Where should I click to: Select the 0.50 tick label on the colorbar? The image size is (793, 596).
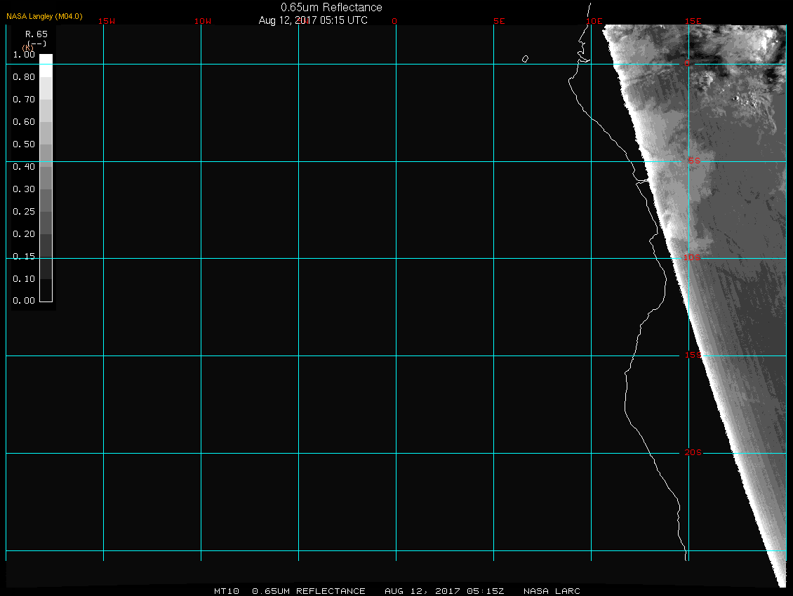tap(24, 144)
